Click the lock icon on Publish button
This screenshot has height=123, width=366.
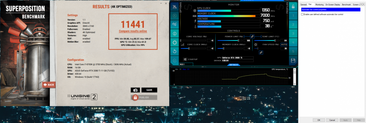135,98
